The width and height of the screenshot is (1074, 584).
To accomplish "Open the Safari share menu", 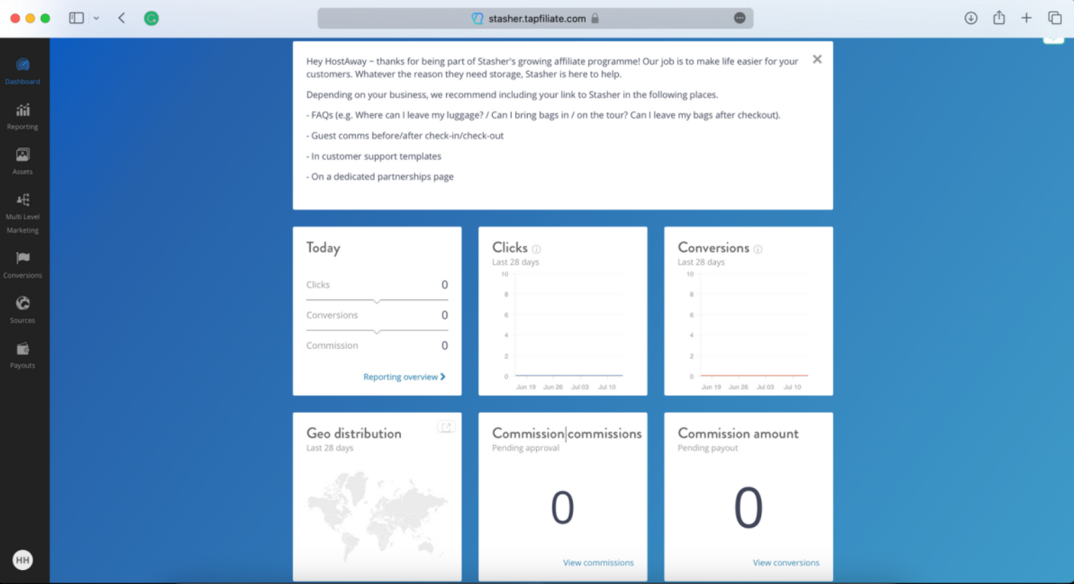I will [x=999, y=18].
